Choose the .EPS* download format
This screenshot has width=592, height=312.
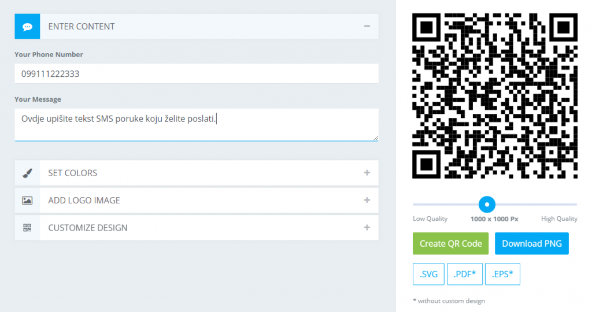(x=502, y=274)
